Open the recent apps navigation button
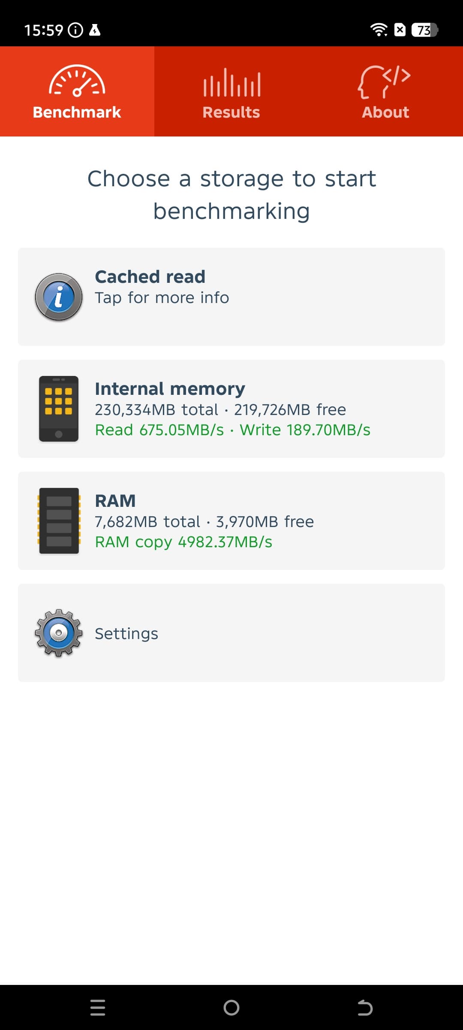463x1030 pixels. click(98, 1007)
